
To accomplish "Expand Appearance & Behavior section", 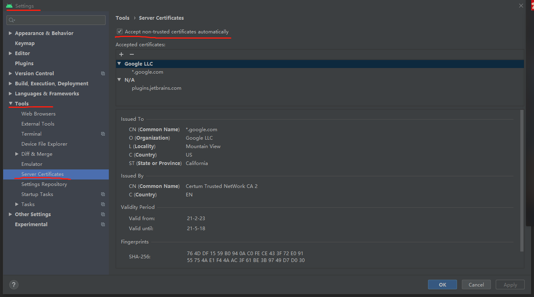I will click(x=10, y=33).
